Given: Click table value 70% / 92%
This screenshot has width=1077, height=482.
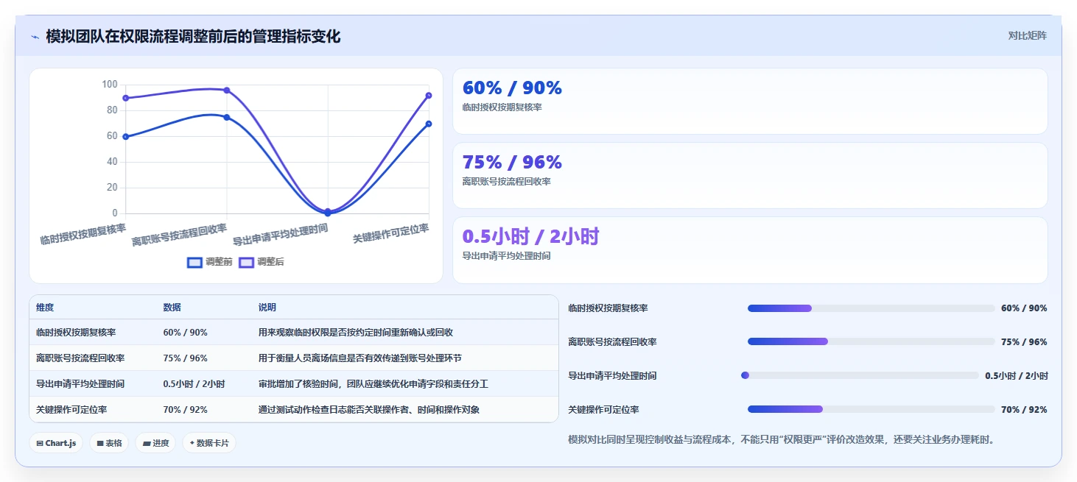Looking at the screenshot, I should tap(185, 410).
